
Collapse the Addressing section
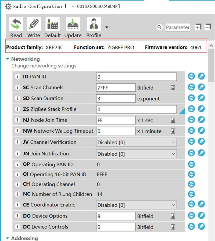click(8, 238)
